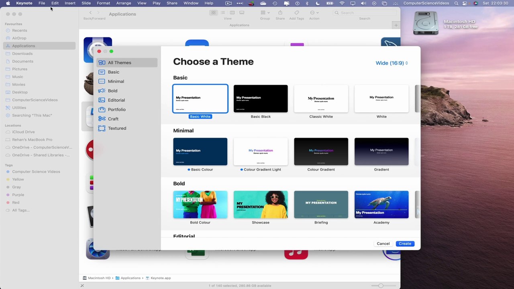
Task: Switch Finder to gallery view
Action: [x=242, y=13]
